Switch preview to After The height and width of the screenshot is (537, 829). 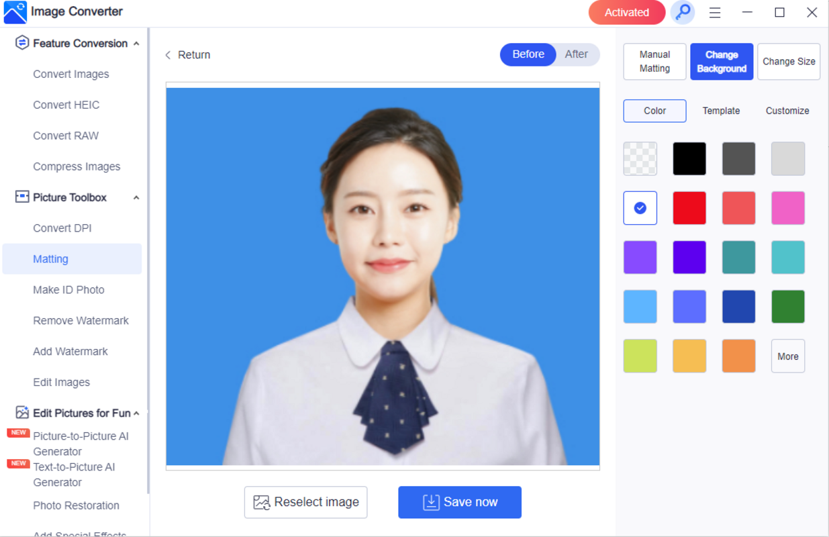tap(577, 54)
